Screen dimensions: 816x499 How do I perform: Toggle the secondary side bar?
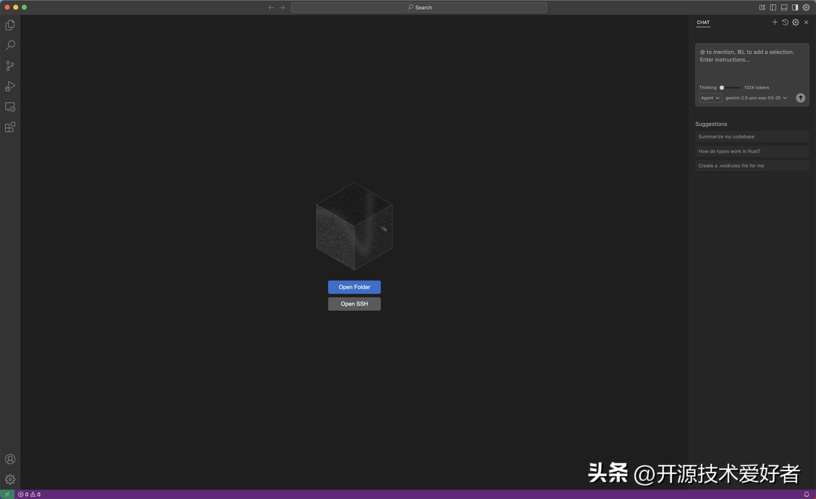click(795, 7)
